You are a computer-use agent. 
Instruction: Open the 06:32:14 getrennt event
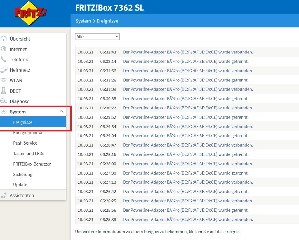click(186, 61)
